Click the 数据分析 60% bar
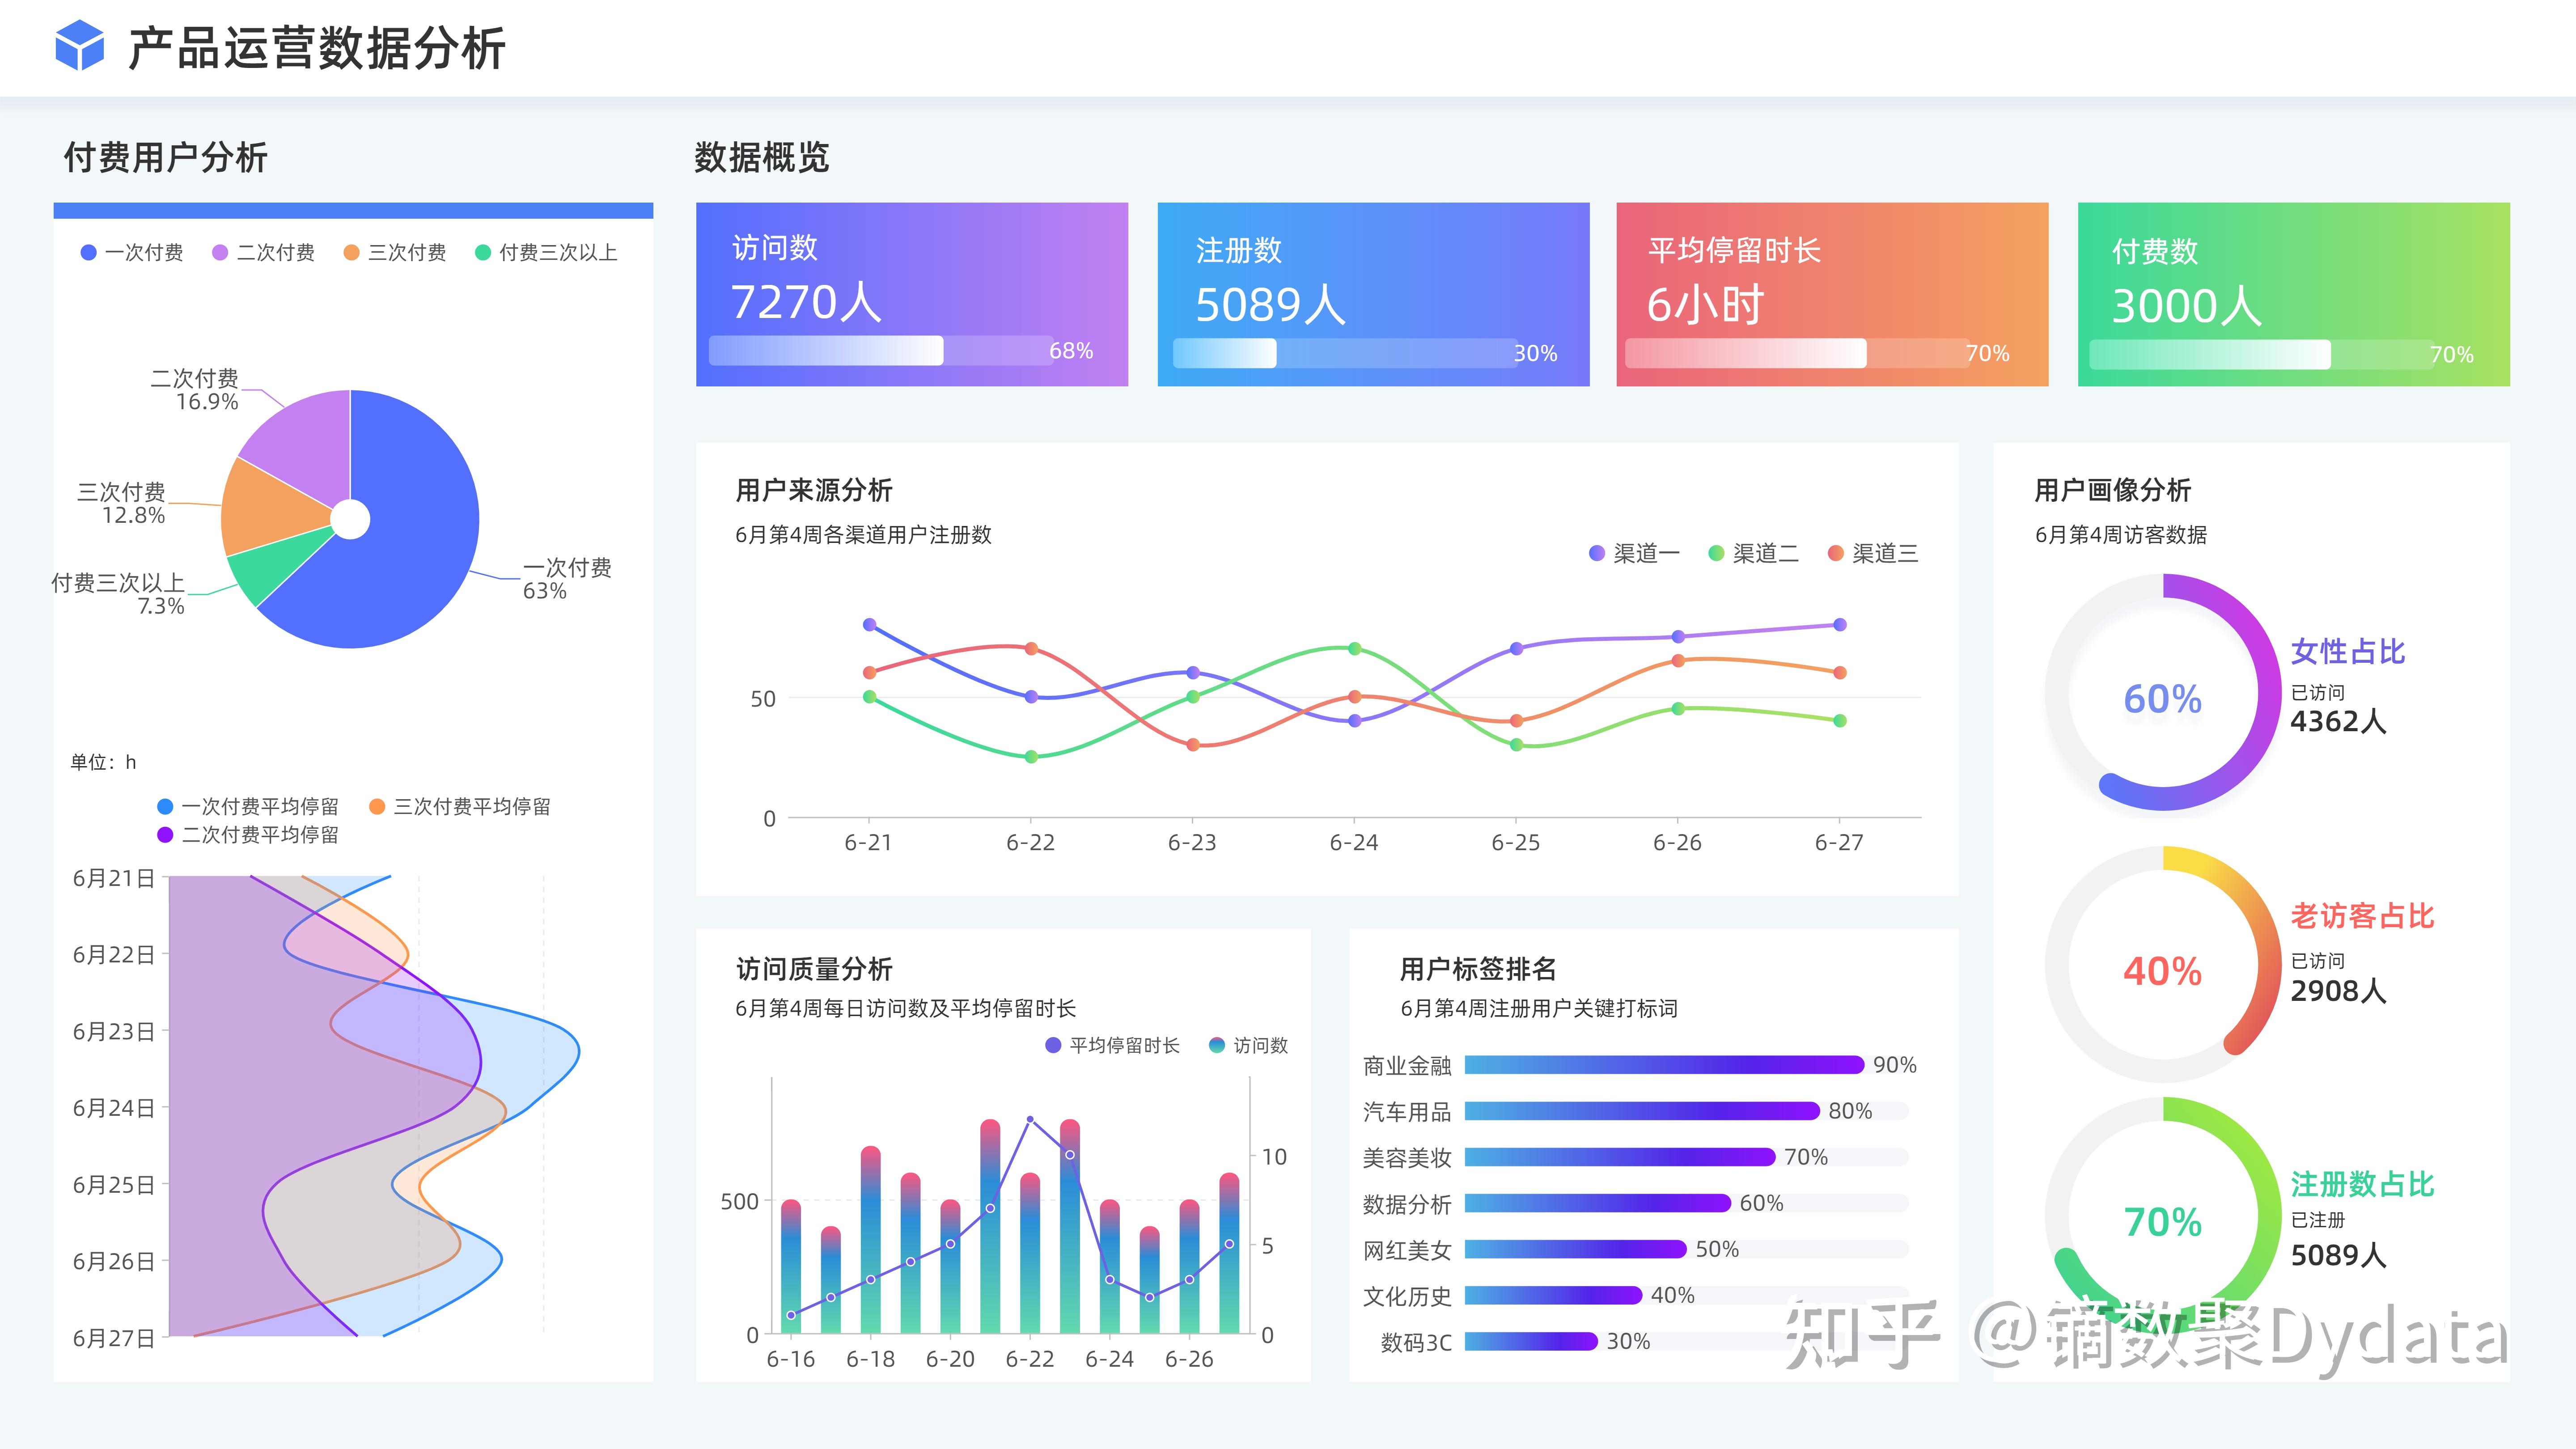Screen dimensions: 2576x1449 (x=1598, y=1203)
